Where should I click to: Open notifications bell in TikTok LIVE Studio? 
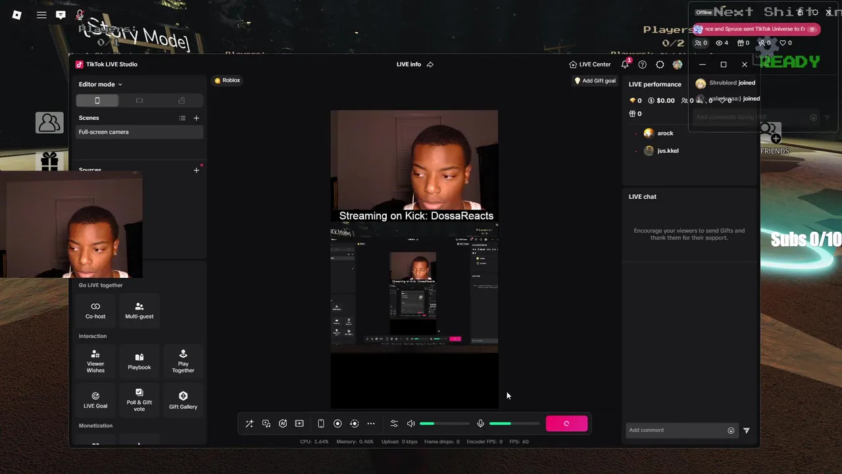pyautogui.click(x=625, y=65)
